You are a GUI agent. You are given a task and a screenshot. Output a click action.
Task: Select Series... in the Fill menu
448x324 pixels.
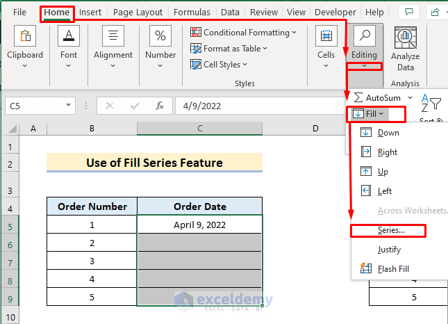(x=399, y=230)
